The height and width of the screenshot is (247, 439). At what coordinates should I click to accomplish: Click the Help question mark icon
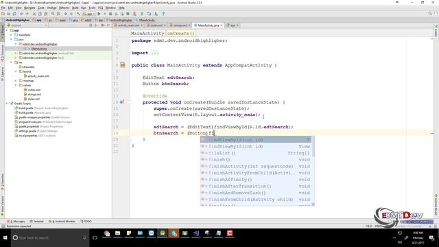163,14
